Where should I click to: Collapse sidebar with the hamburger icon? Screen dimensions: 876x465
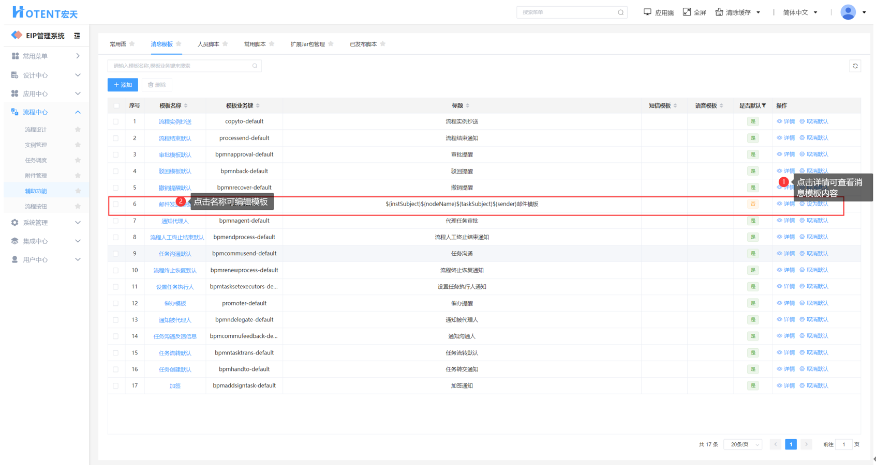pos(77,36)
